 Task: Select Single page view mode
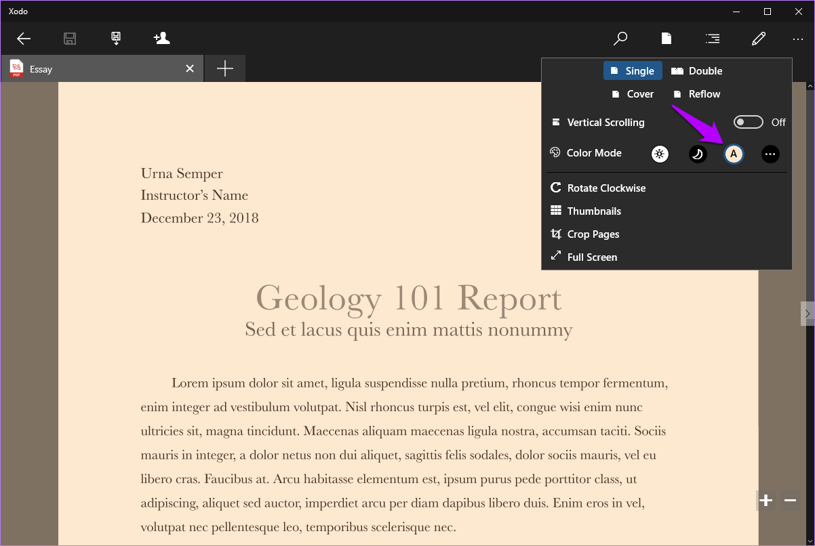point(632,70)
